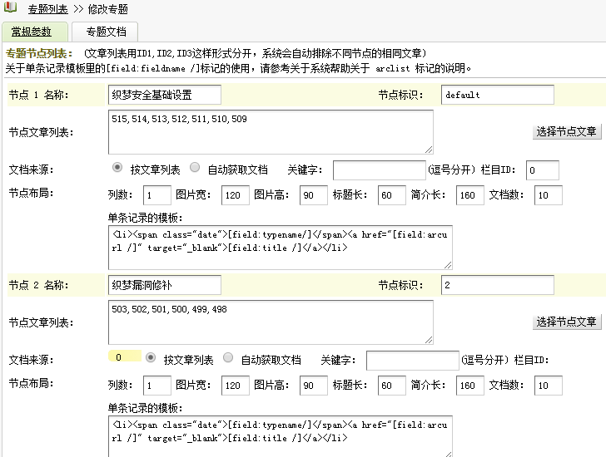The height and width of the screenshot is (457, 606).
Task: Click node 1 name field 织梦安全基础设置
Action: (165, 95)
